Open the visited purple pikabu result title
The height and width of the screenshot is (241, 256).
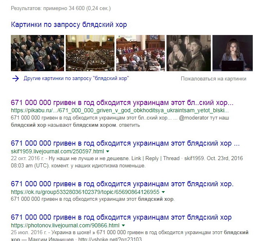pos(122,103)
